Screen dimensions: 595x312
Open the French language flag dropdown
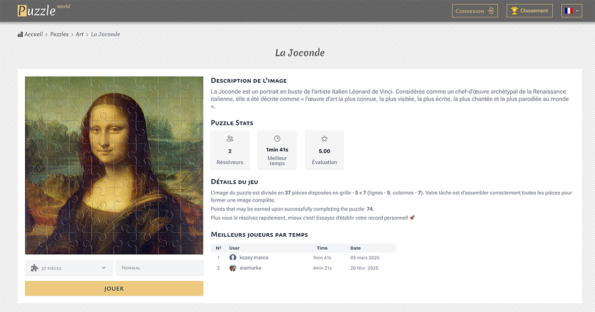[571, 10]
